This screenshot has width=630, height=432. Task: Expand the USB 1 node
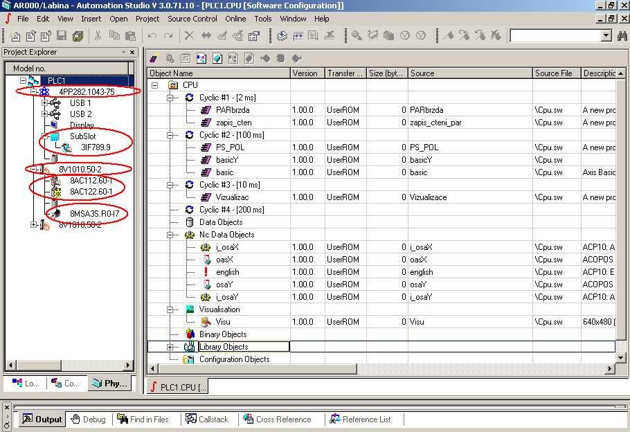[45, 103]
